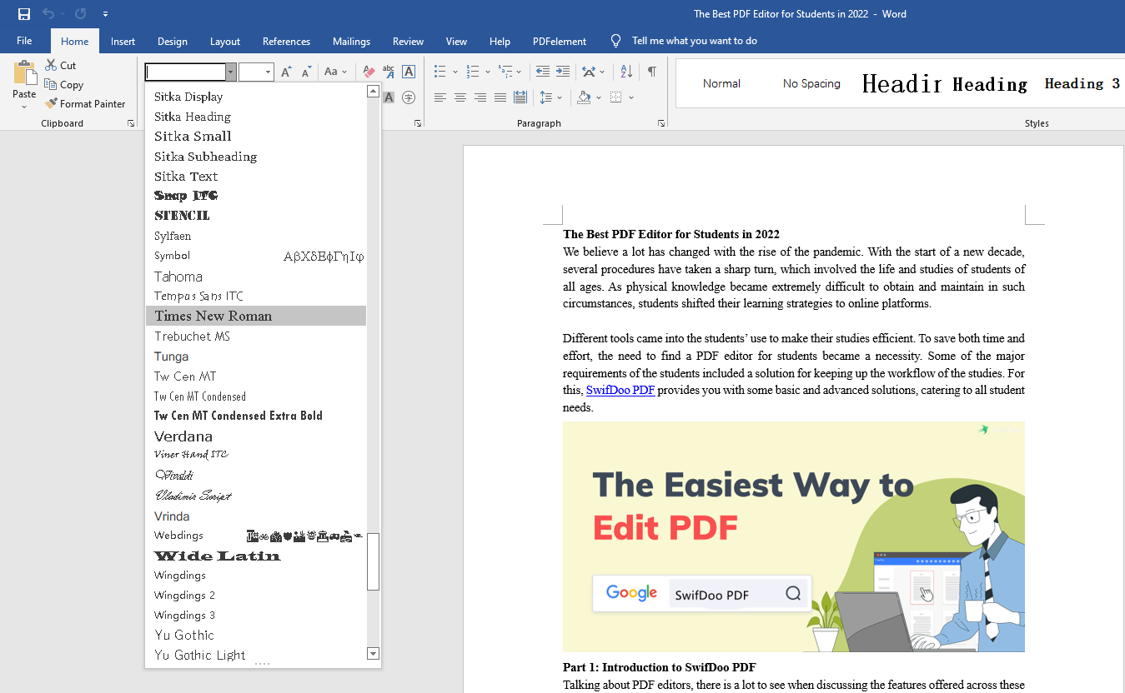
Task: Click the Asian layout text direction icon
Action: 589,72
